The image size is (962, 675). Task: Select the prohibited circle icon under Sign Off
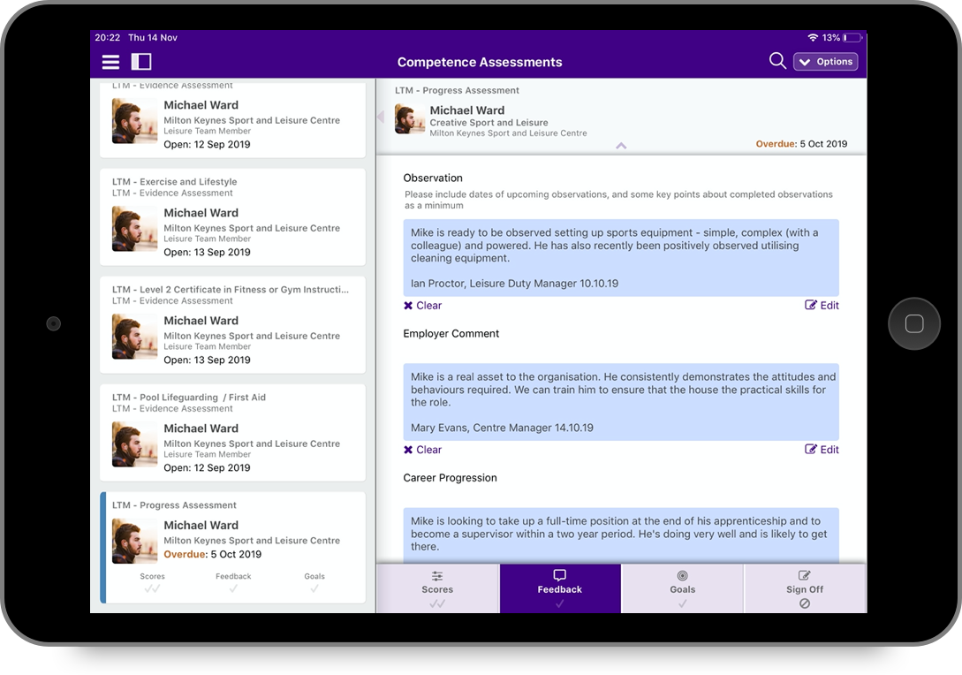805,603
